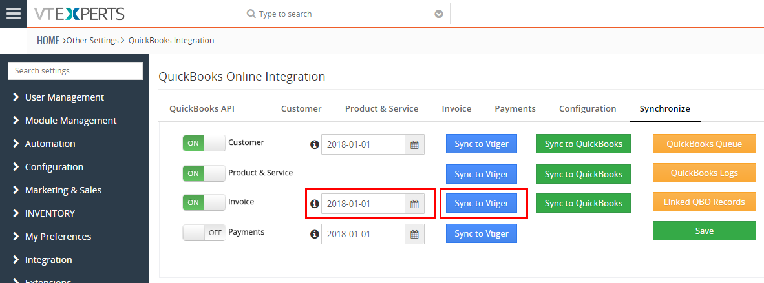Open Invoice row calendar picker
The image size is (764, 283).
415,204
